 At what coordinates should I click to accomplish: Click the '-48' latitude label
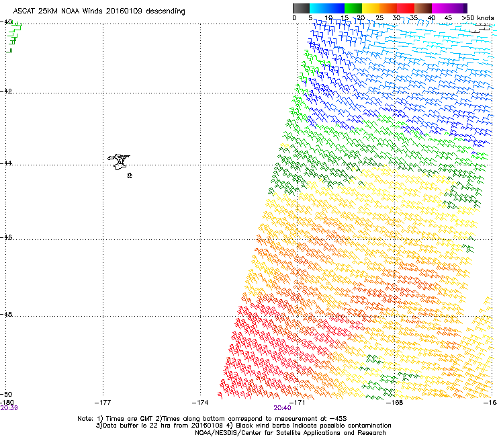pyautogui.click(x=6, y=315)
